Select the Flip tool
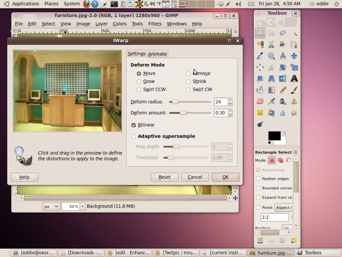This screenshot has height=257, width=342. 283,78
